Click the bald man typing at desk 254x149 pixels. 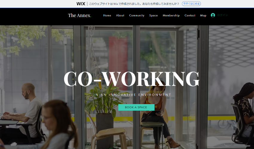[24, 113]
